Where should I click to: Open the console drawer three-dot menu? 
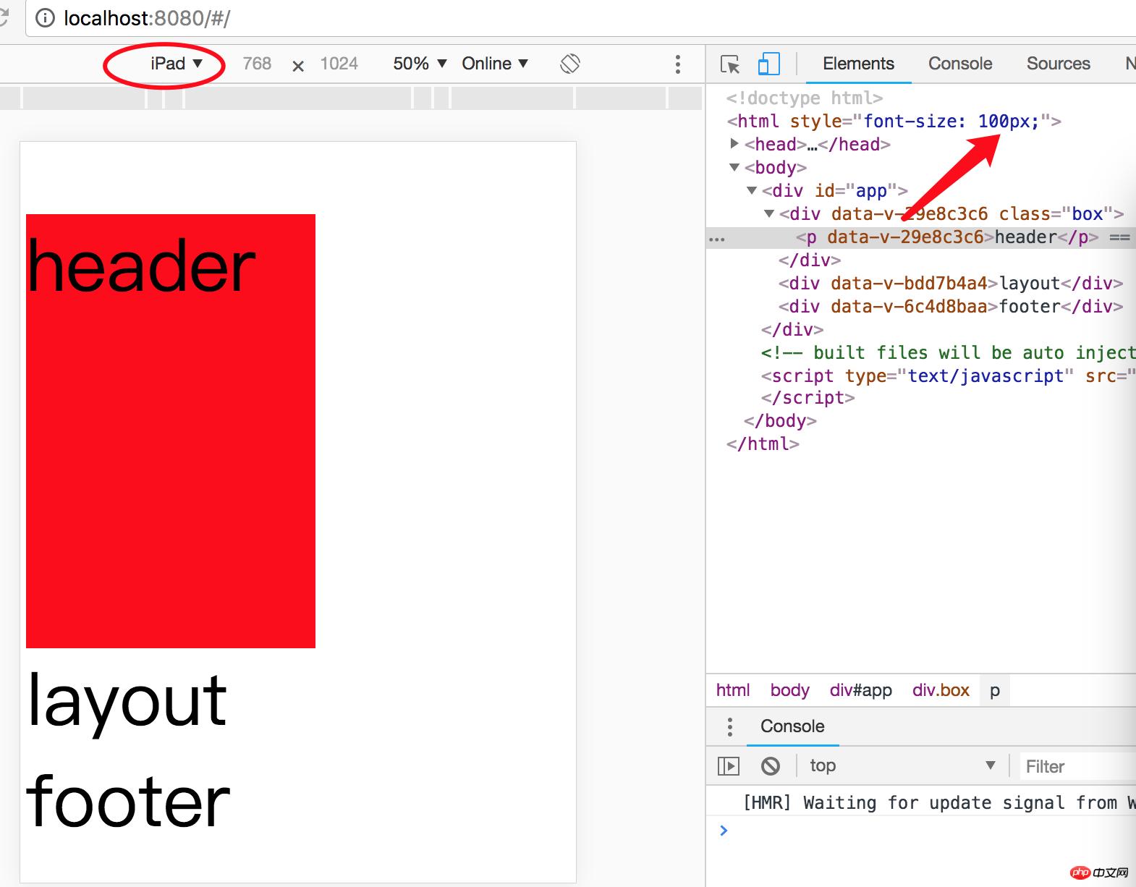tap(729, 726)
